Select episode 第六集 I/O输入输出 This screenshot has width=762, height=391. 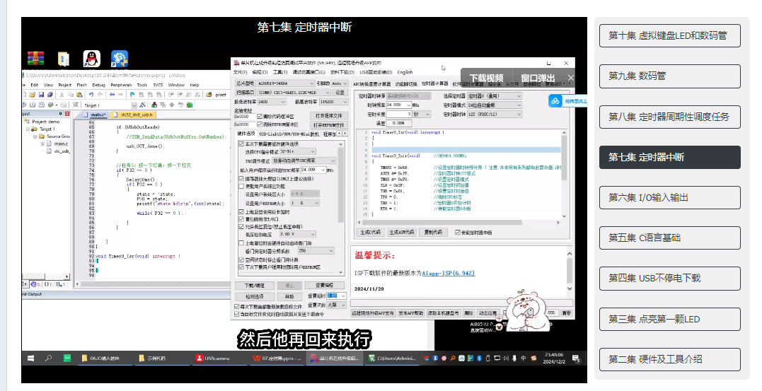(x=669, y=197)
